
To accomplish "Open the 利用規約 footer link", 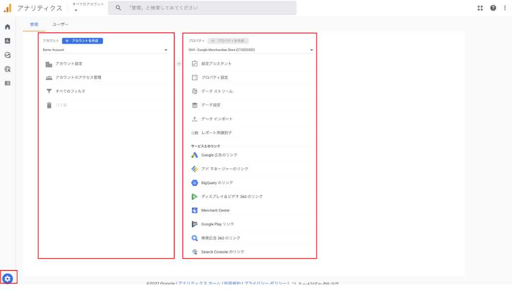I will tap(233, 283).
